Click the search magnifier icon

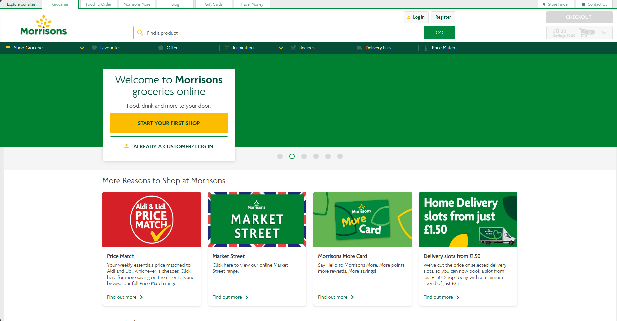tap(140, 33)
